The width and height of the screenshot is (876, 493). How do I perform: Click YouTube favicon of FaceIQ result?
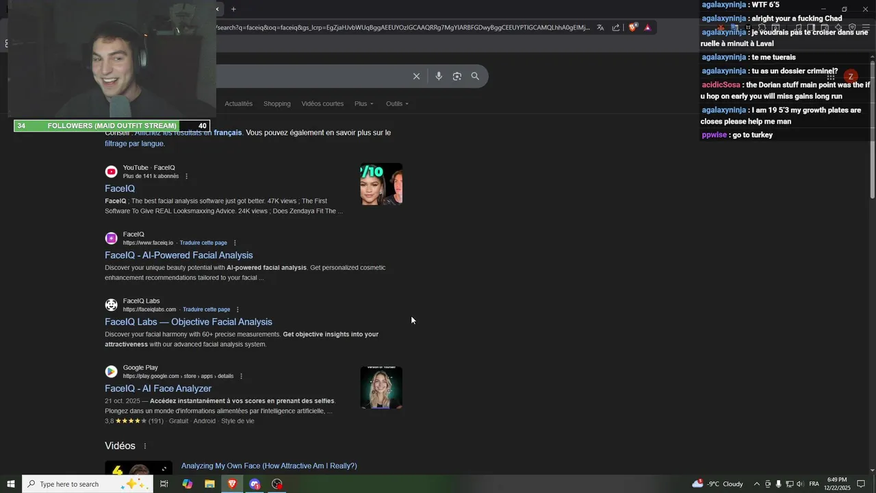(x=111, y=172)
